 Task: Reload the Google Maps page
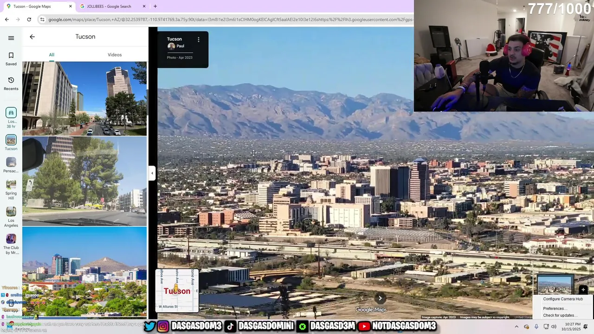tap(29, 19)
